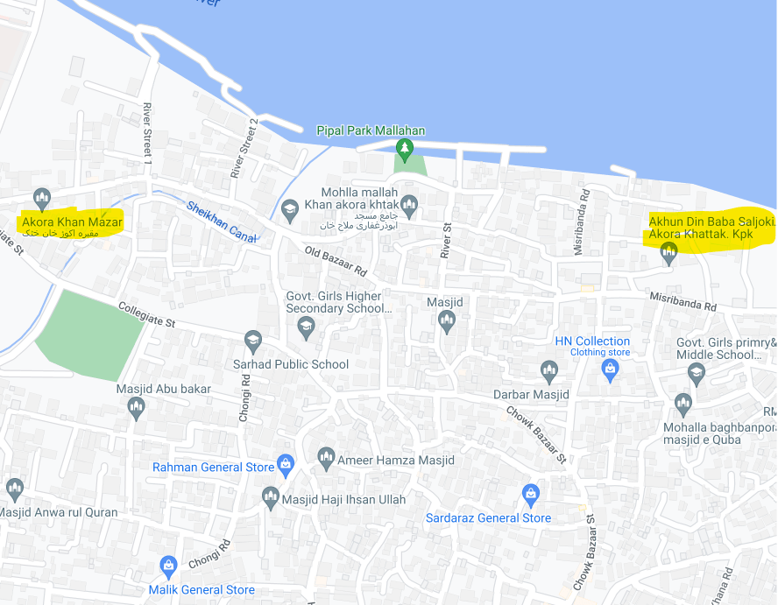Select the Darbar Masjid mosque pin
The height and width of the screenshot is (605, 778).
tap(548, 372)
